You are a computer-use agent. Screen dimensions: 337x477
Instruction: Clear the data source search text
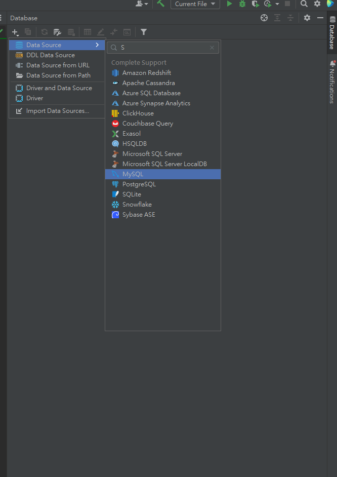212,48
